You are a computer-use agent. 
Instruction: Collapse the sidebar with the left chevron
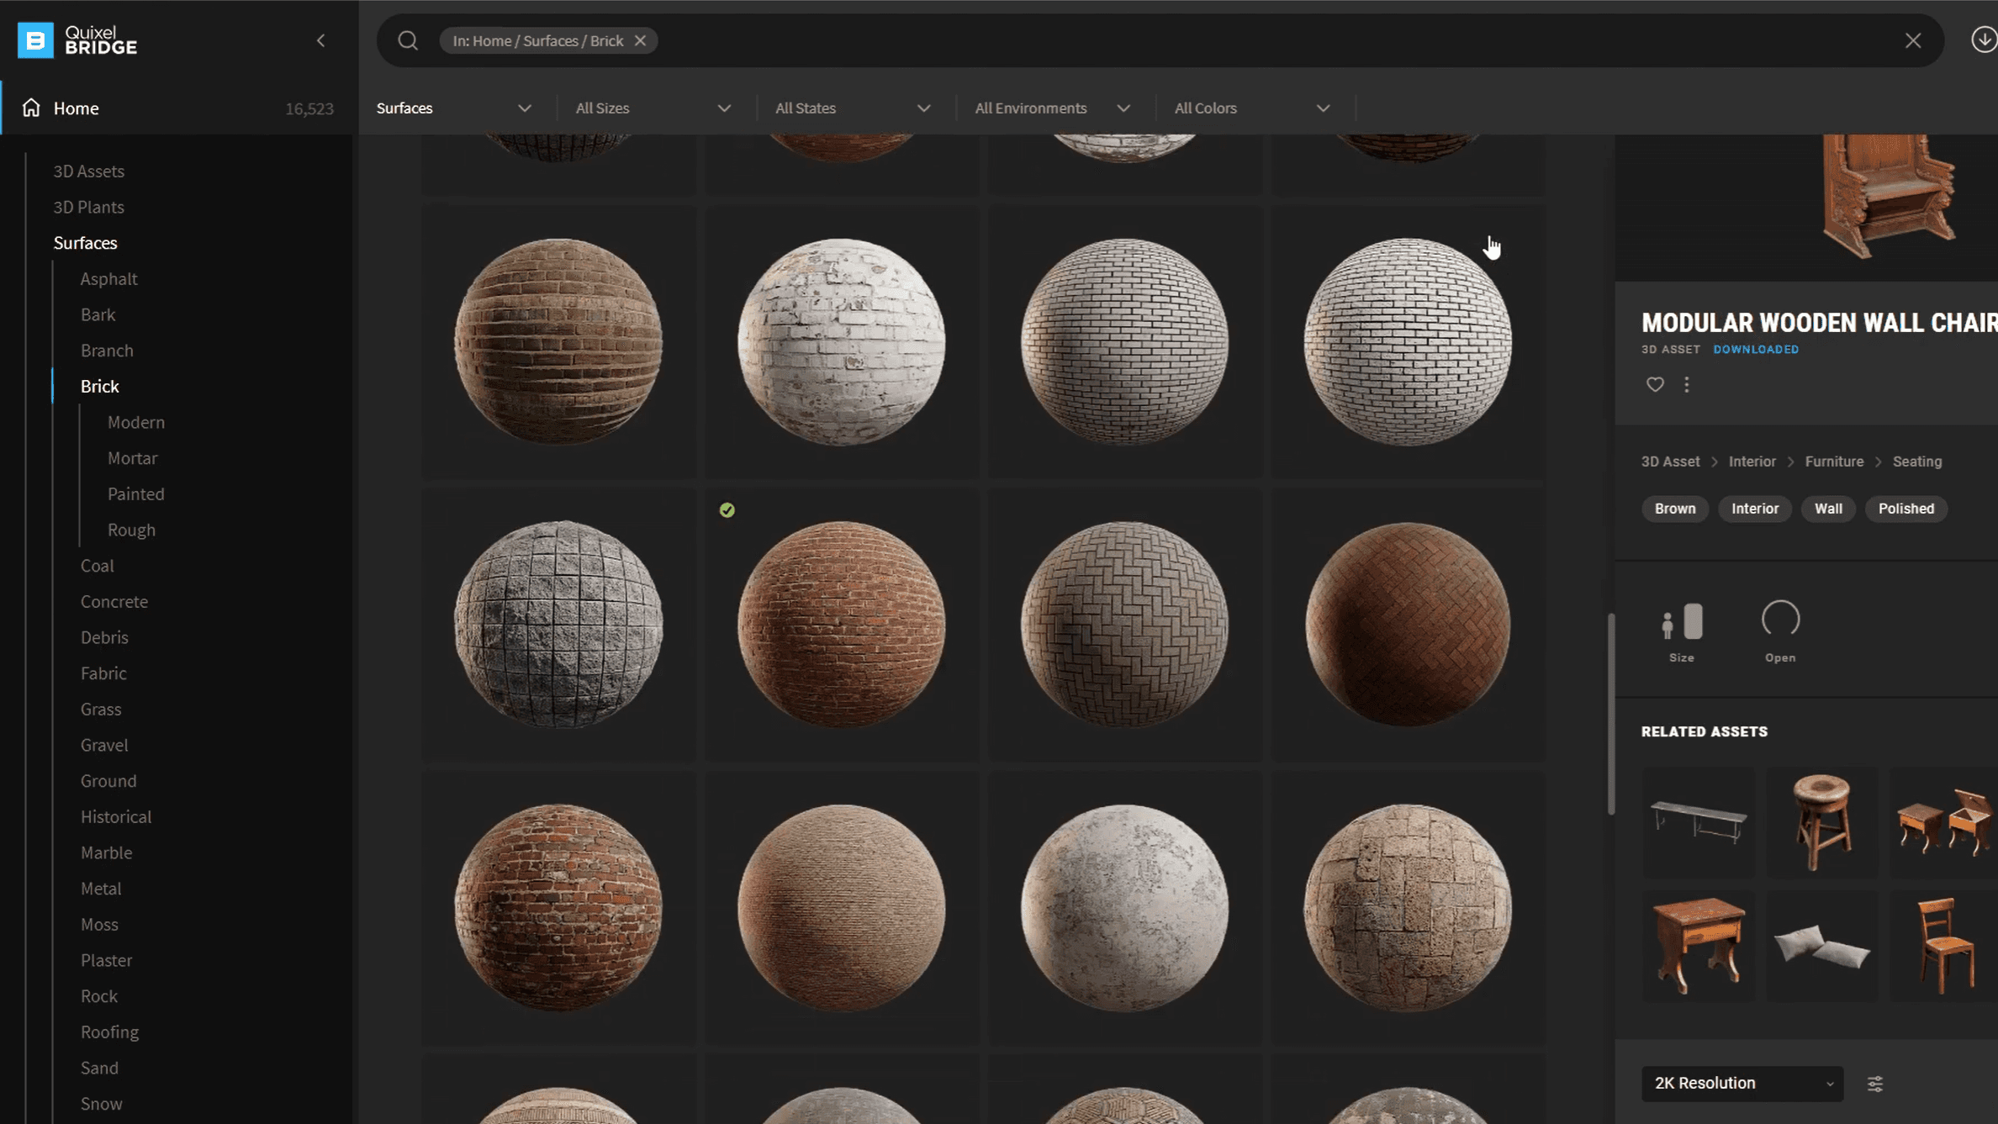[x=320, y=40]
